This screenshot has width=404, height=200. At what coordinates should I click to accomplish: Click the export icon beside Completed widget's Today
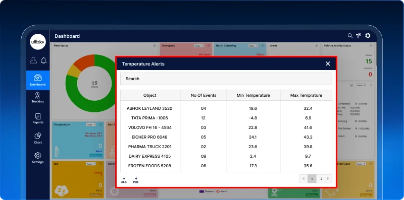tap(351, 85)
